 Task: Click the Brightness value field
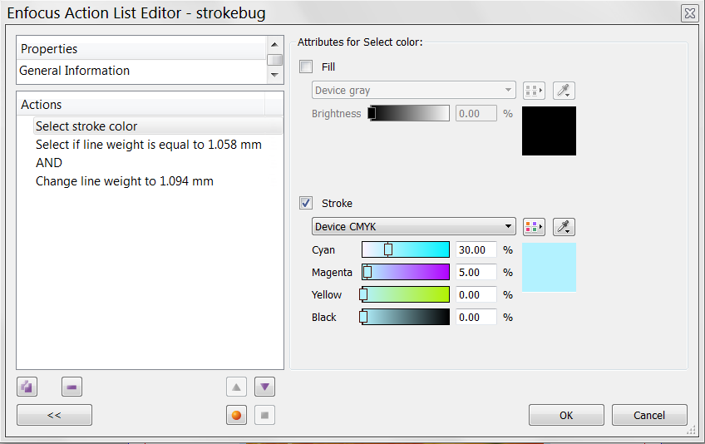[x=476, y=113]
